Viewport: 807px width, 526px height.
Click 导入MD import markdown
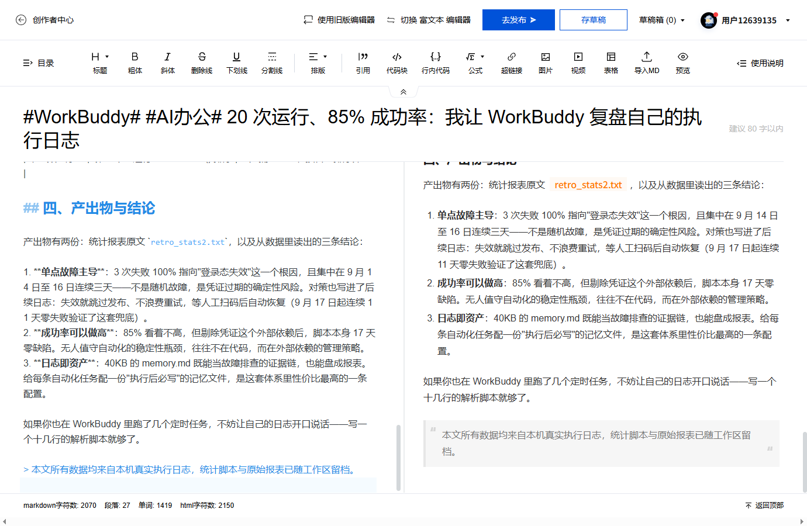pyautogui.click(x=647, y=63)
